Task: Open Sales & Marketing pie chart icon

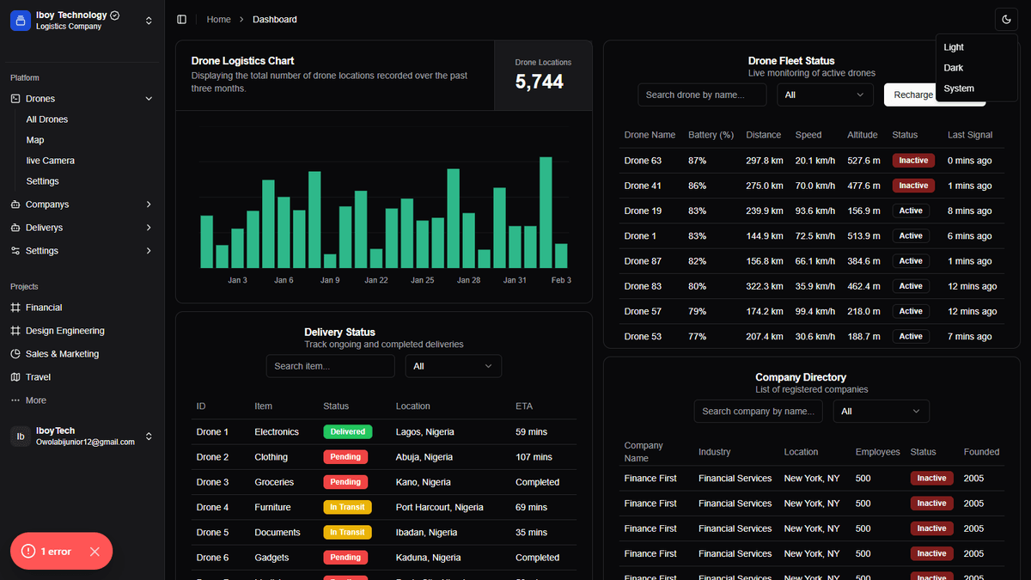Action: tap(15, 354)
